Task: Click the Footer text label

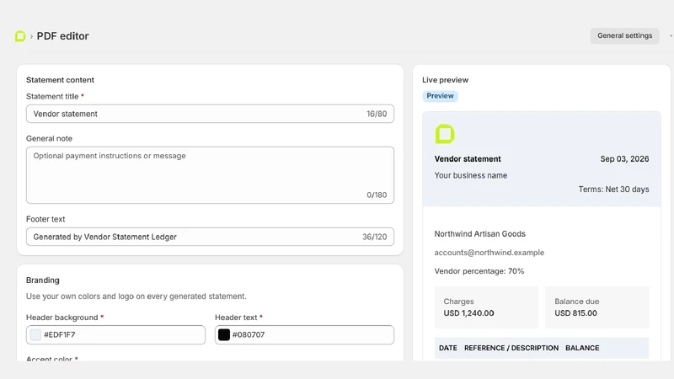Action: coord(45,219)
